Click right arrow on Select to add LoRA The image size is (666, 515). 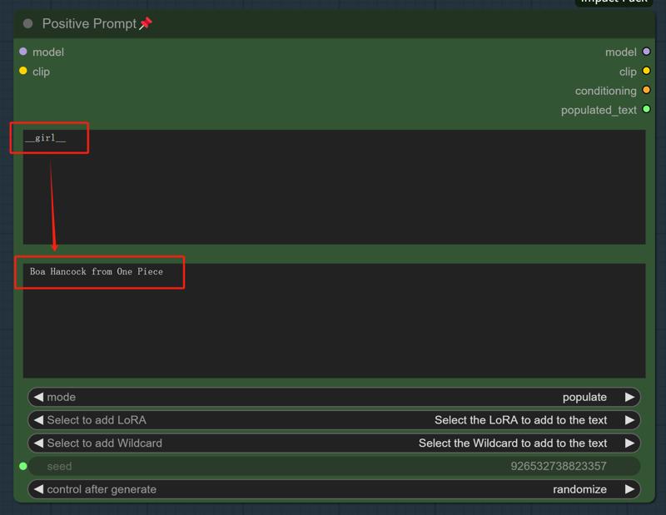click(x=629, y=420)
